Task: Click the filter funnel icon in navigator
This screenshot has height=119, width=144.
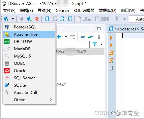Action: (95, 44)
